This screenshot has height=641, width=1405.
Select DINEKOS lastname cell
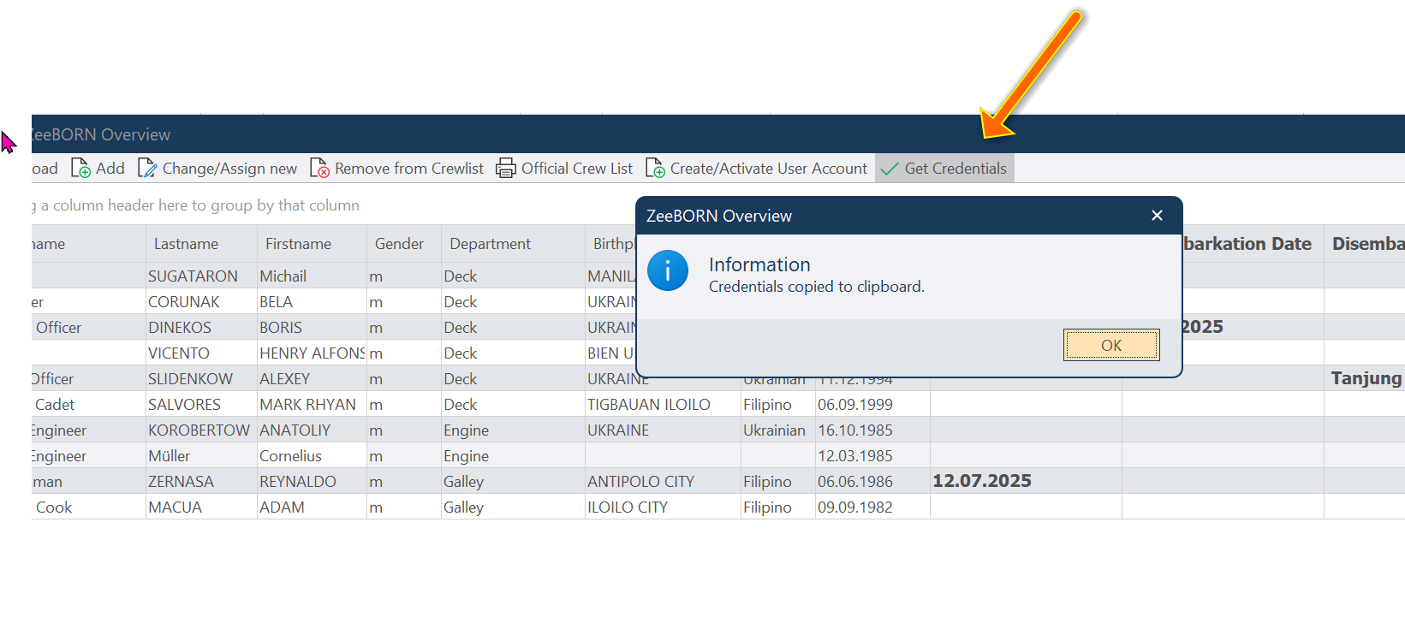pos(201,328)
